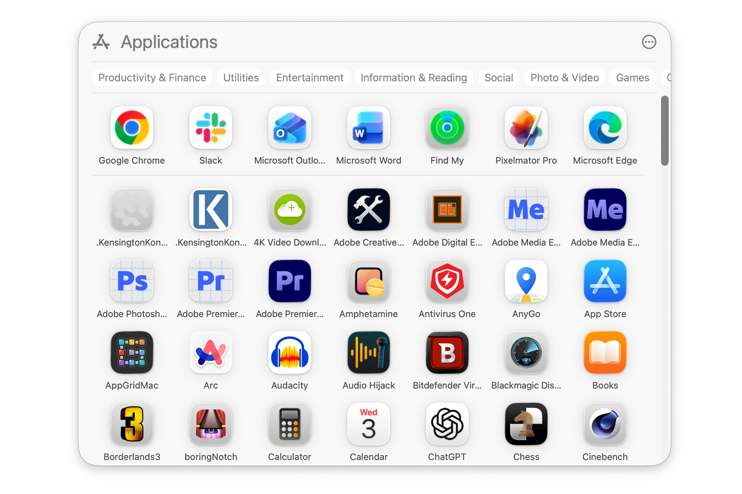Open Microsoft Outlook app icon

coord(290,128)
